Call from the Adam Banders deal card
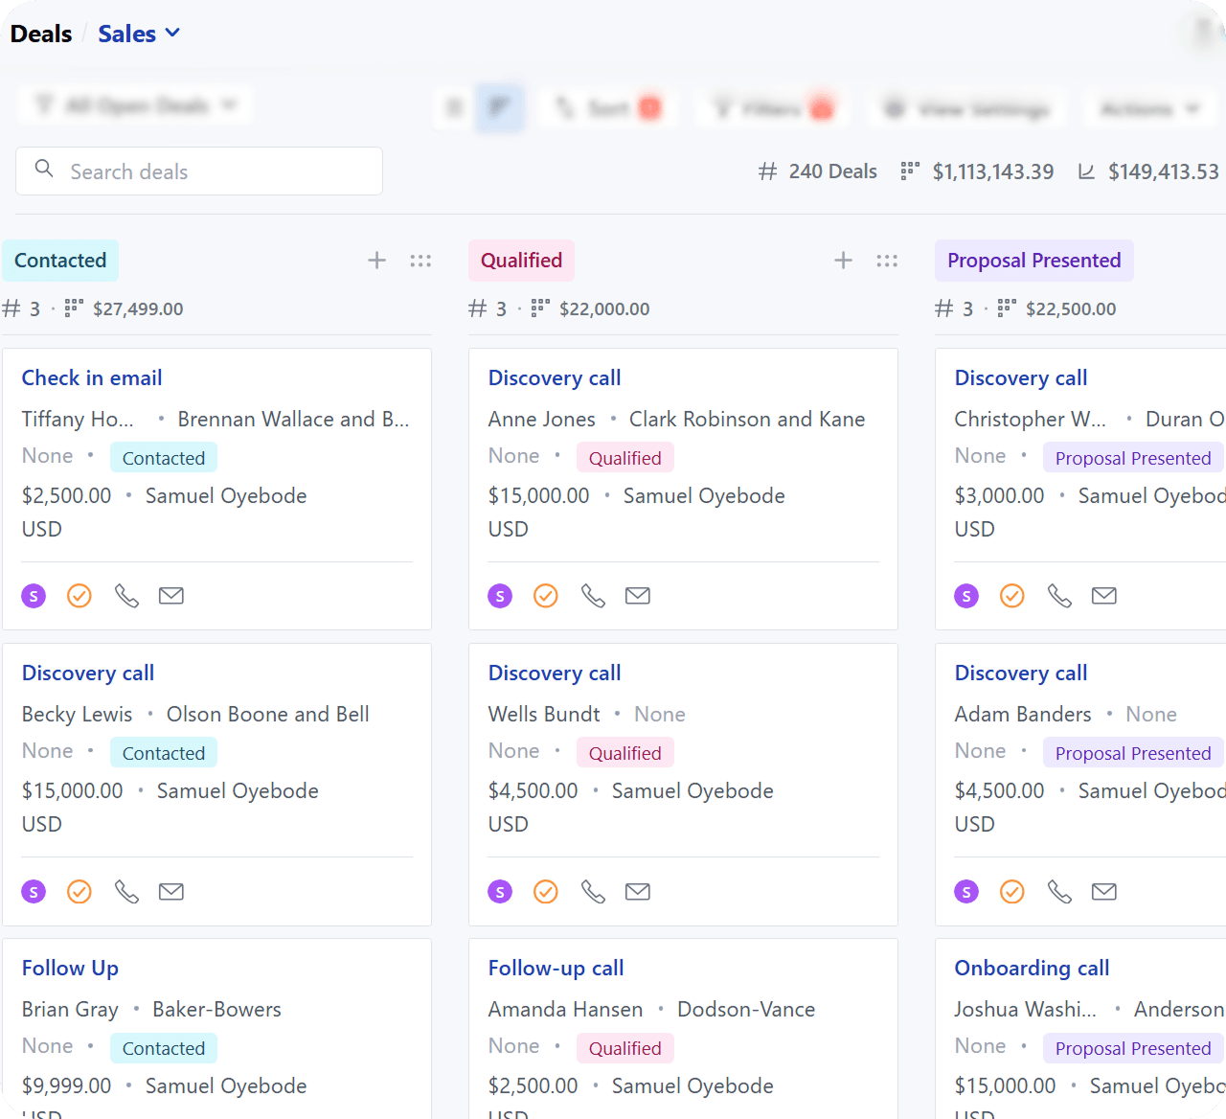 (1059, 892)
